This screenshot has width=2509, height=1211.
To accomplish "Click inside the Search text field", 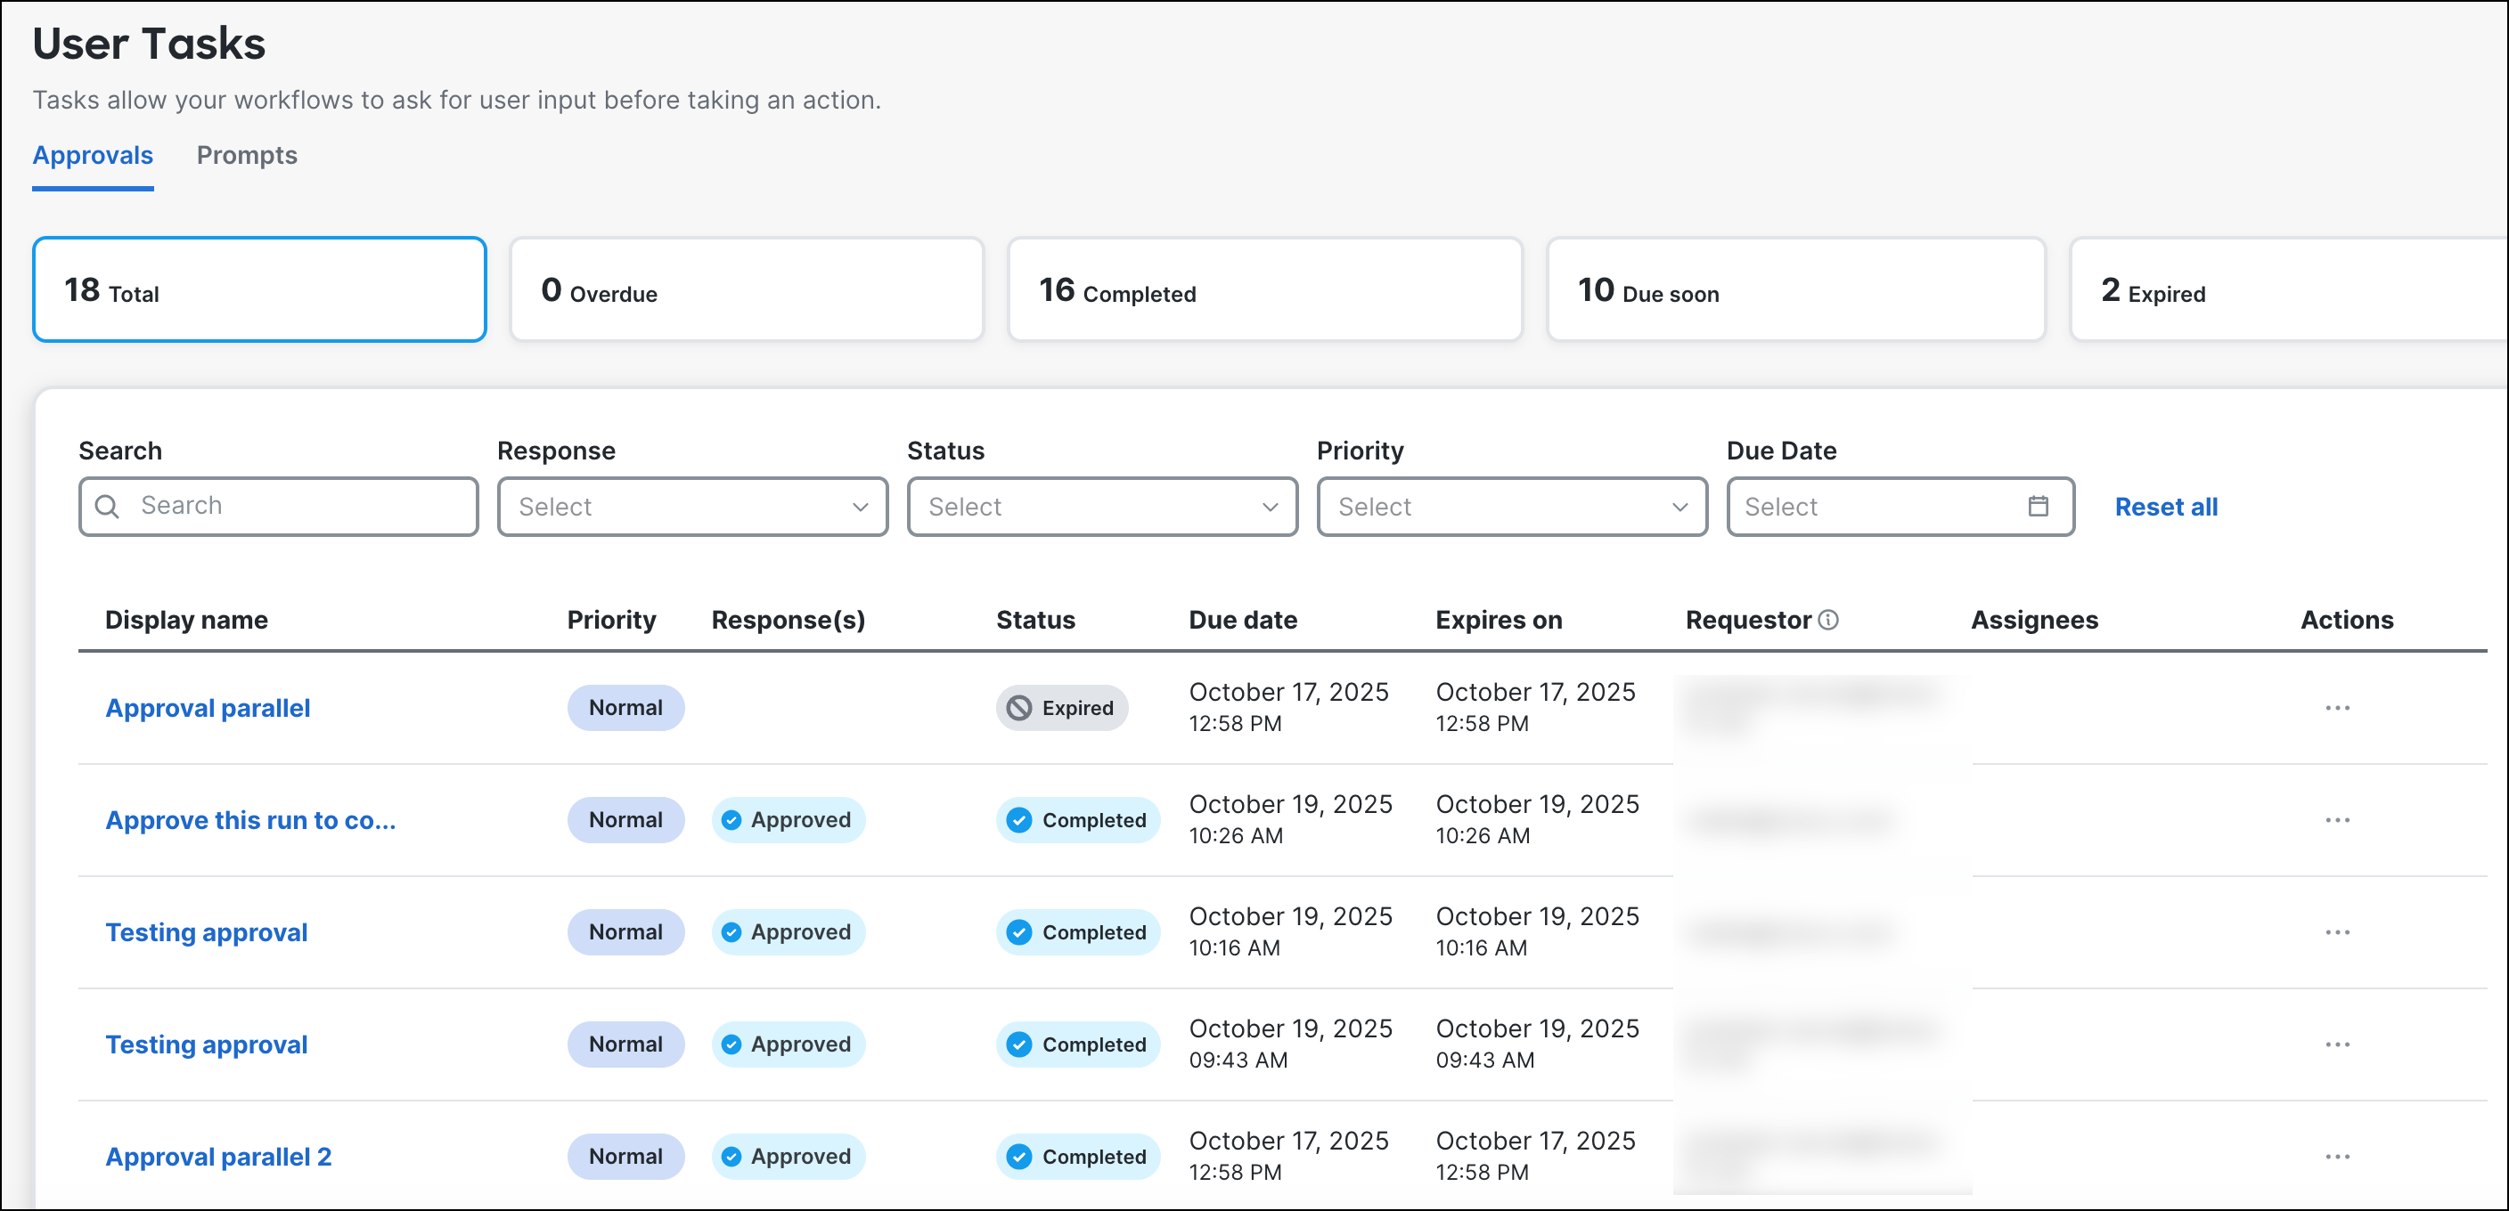I will 278,506.
